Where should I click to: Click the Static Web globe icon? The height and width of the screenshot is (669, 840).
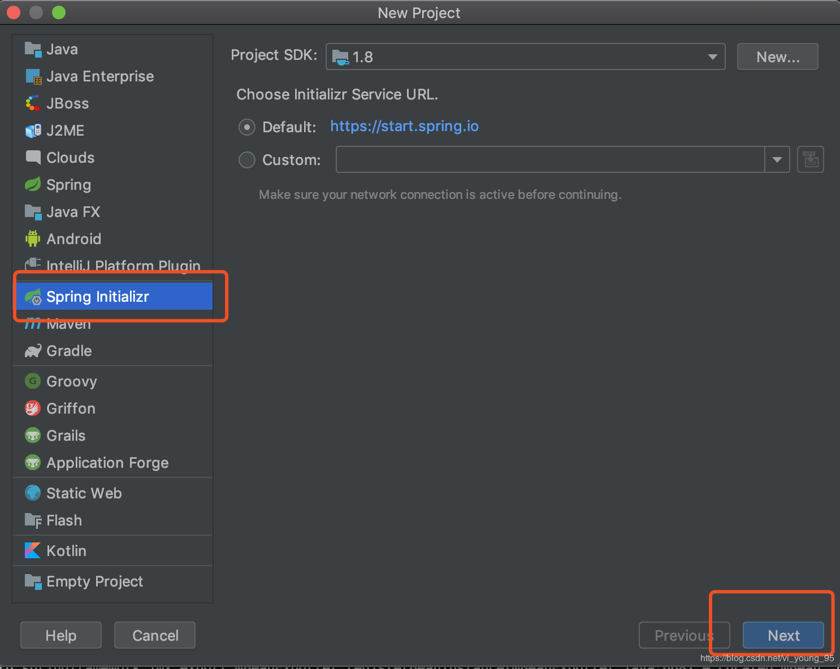(33, 493)
